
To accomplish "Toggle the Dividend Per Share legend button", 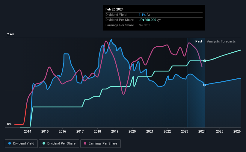I will click(x=59, y=143).
